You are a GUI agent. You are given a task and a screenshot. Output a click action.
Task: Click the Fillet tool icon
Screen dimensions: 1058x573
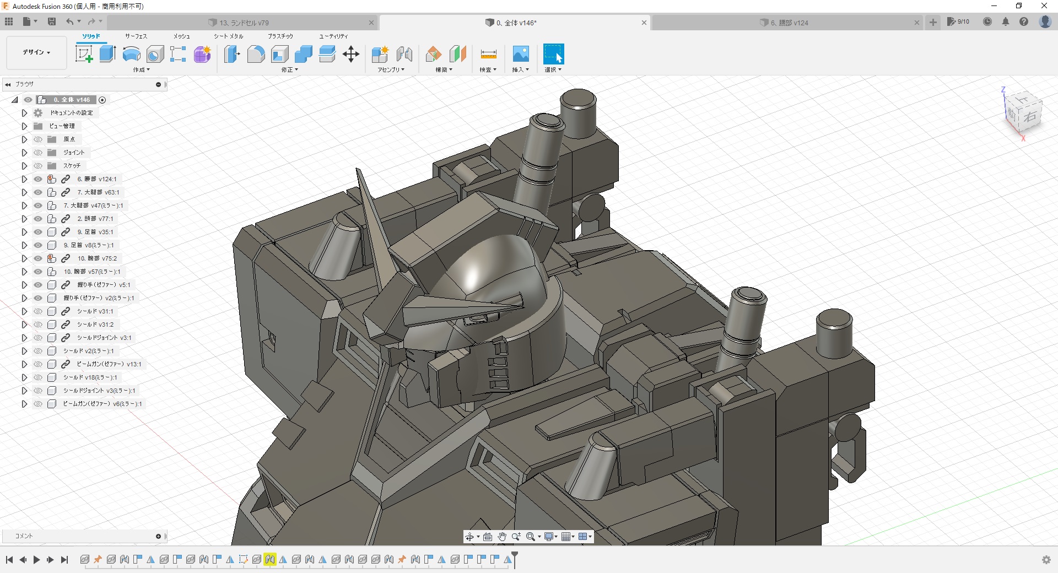pos(256,54)
